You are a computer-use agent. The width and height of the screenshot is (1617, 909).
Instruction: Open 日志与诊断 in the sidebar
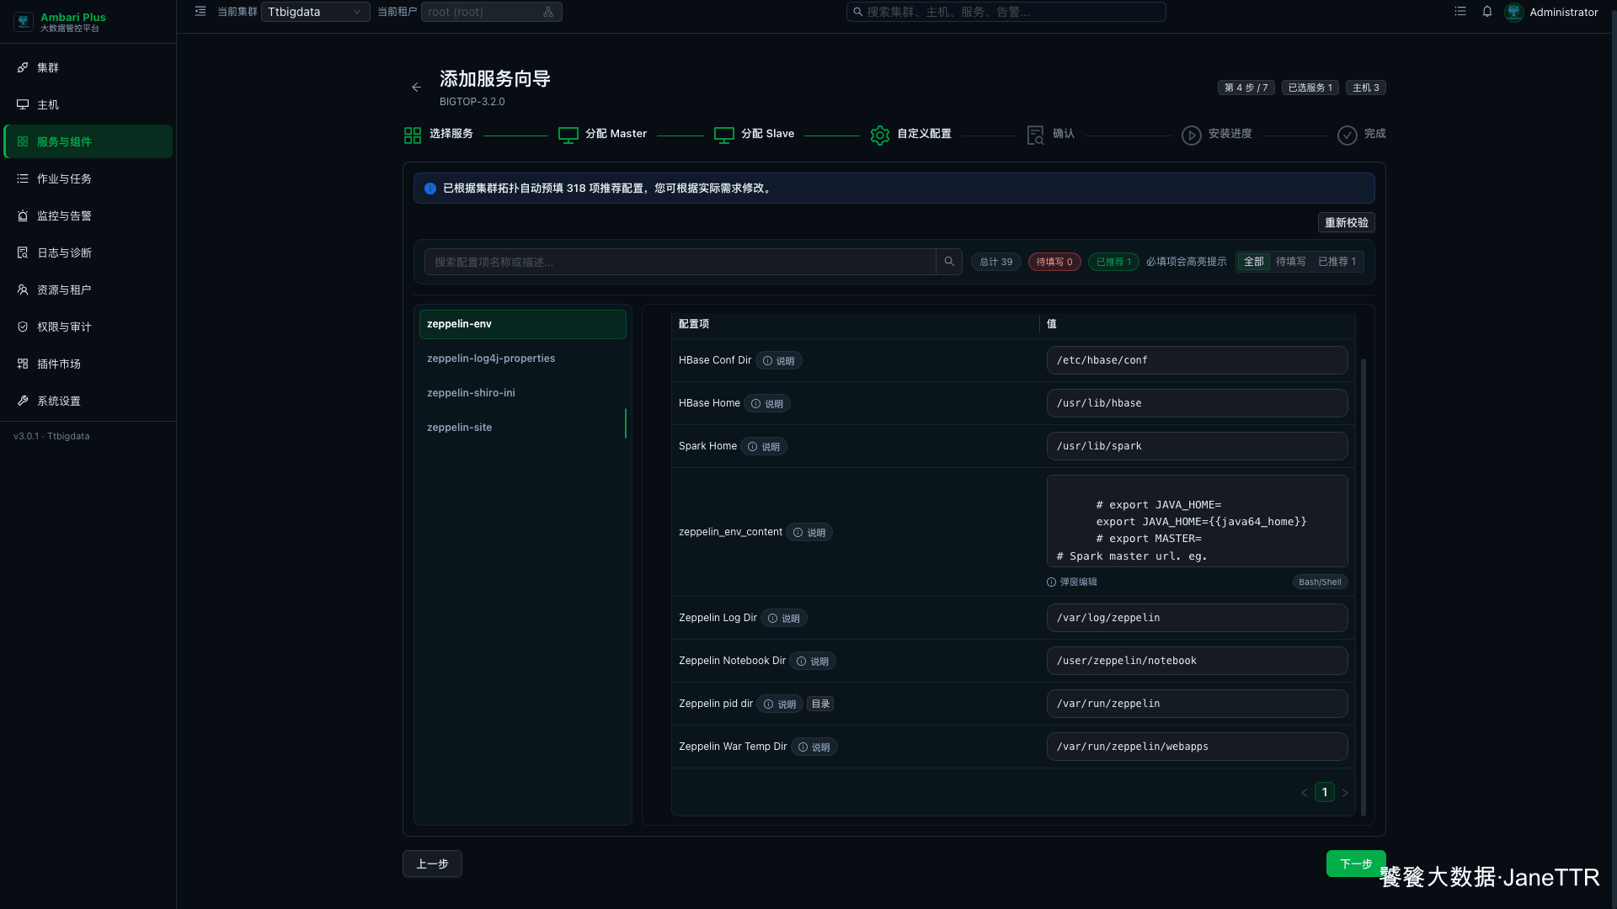tap(88, 252)
